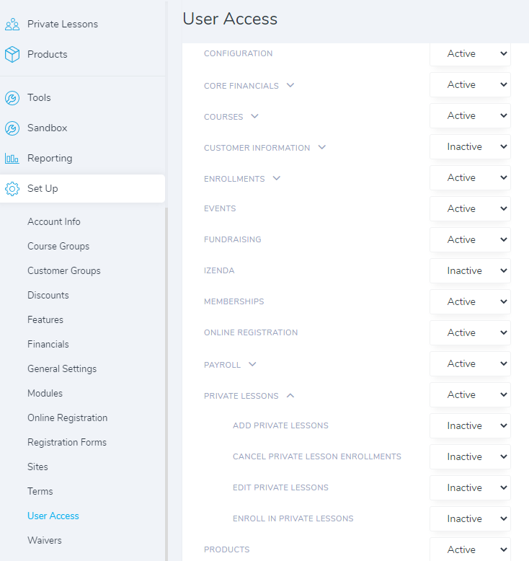
Task: Open the Izenda status dropdown
Action: click(x=470, y=271)
